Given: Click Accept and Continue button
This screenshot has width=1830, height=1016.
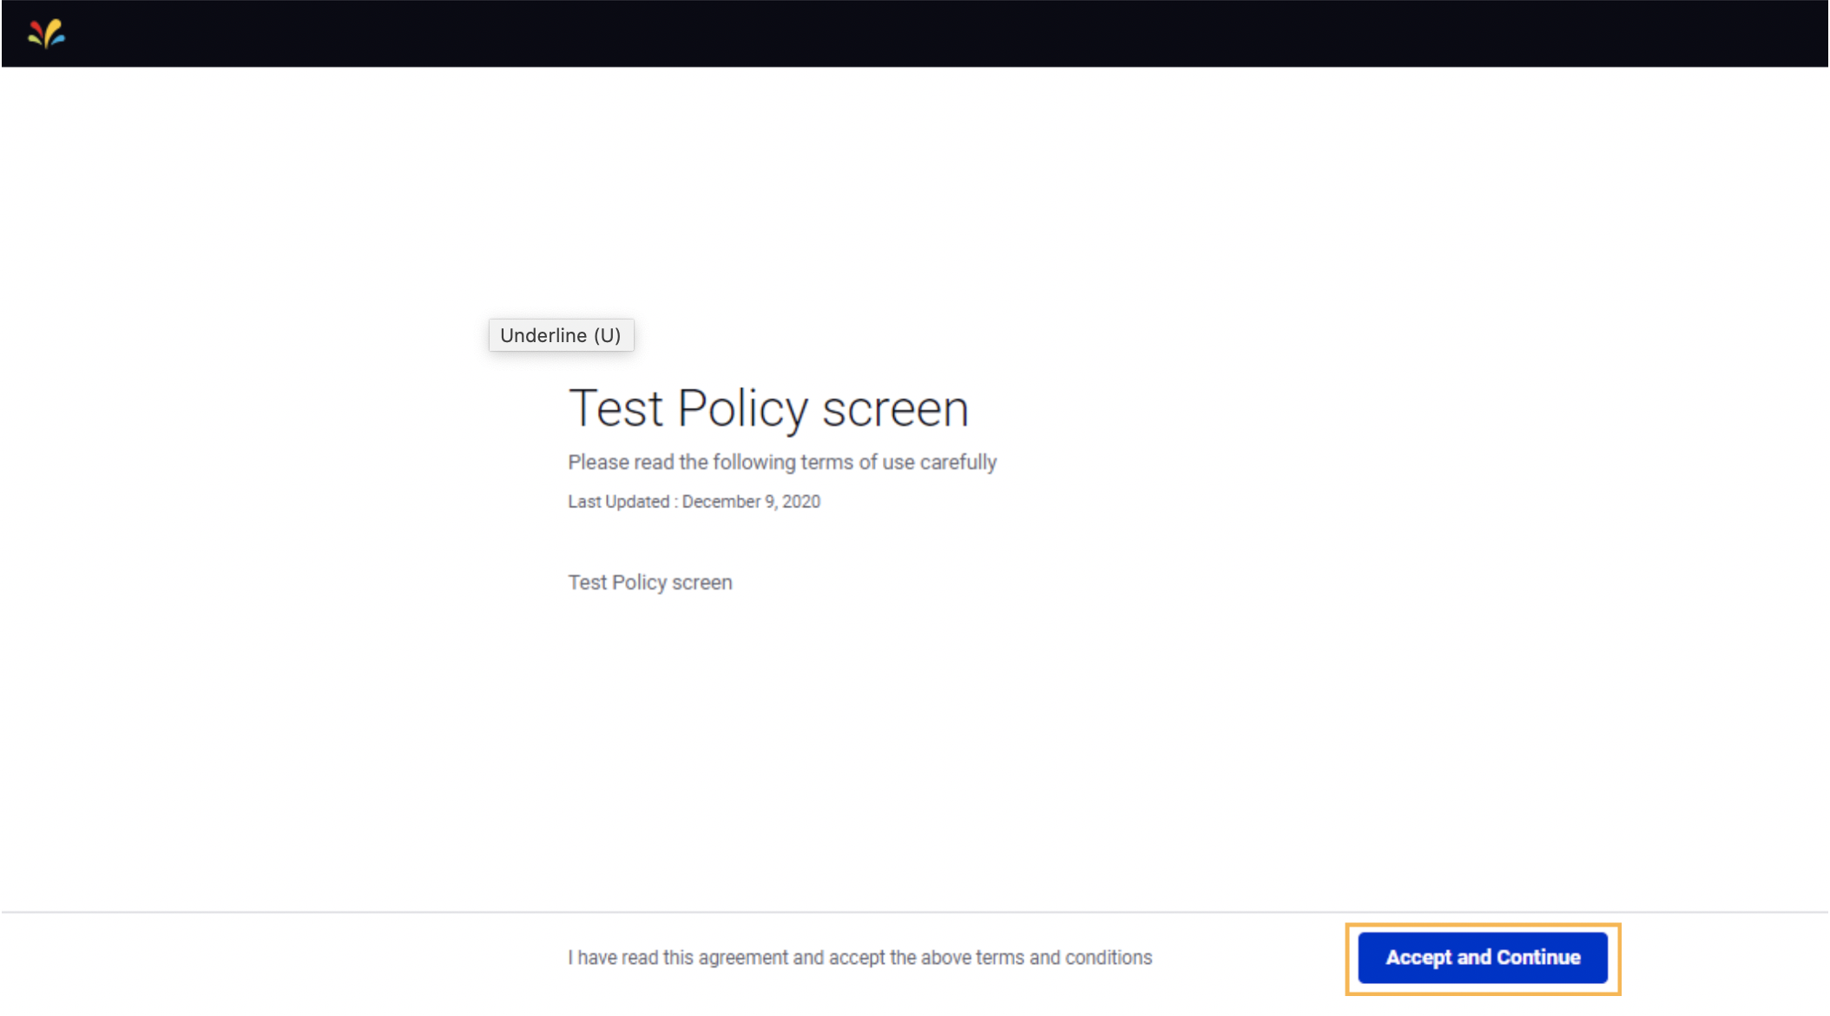Looking at the screenshot, I should [x=1482, y=957].
